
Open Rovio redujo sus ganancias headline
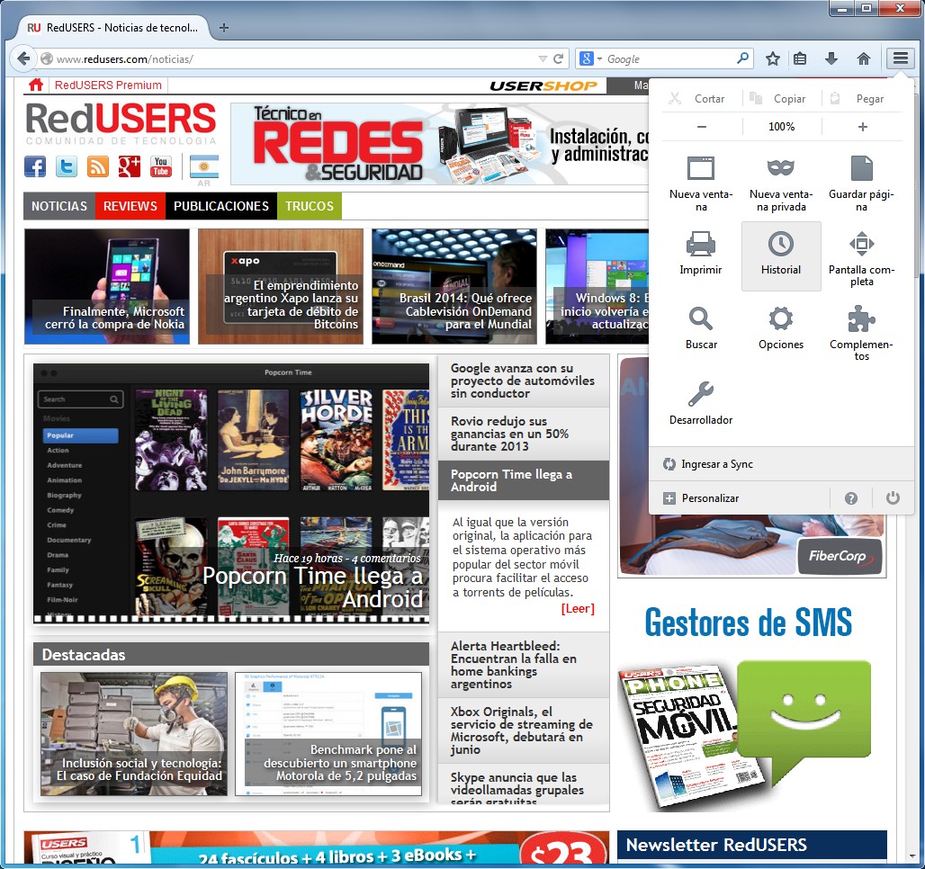pyautogui.click(x=524, y=434)
